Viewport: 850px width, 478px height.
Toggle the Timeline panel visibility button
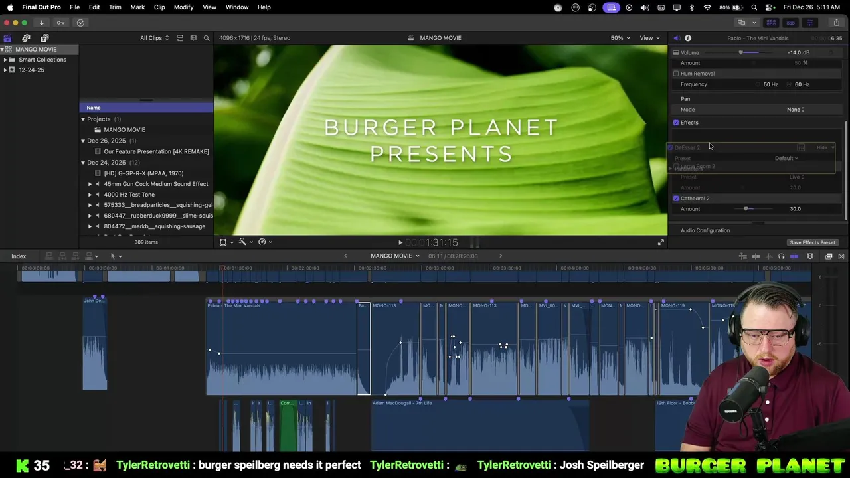790,23
